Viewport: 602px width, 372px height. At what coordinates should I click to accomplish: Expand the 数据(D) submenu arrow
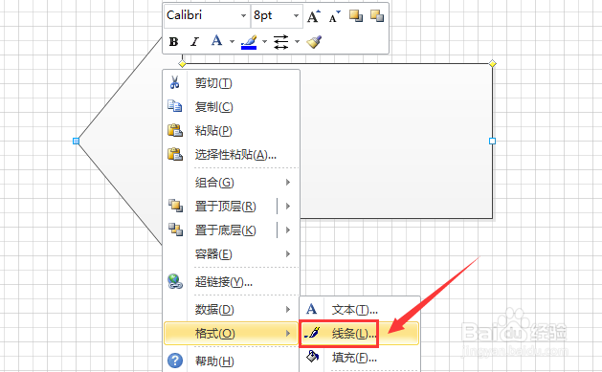288,309
